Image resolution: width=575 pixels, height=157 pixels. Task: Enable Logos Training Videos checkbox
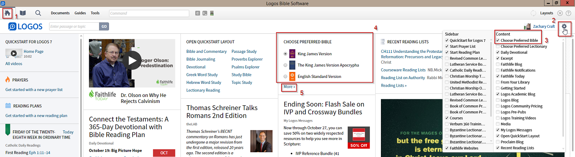pos(498,118)
